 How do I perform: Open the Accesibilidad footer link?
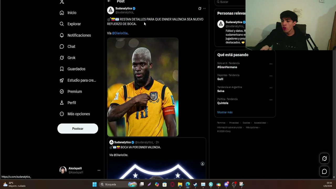pos(260,123)
